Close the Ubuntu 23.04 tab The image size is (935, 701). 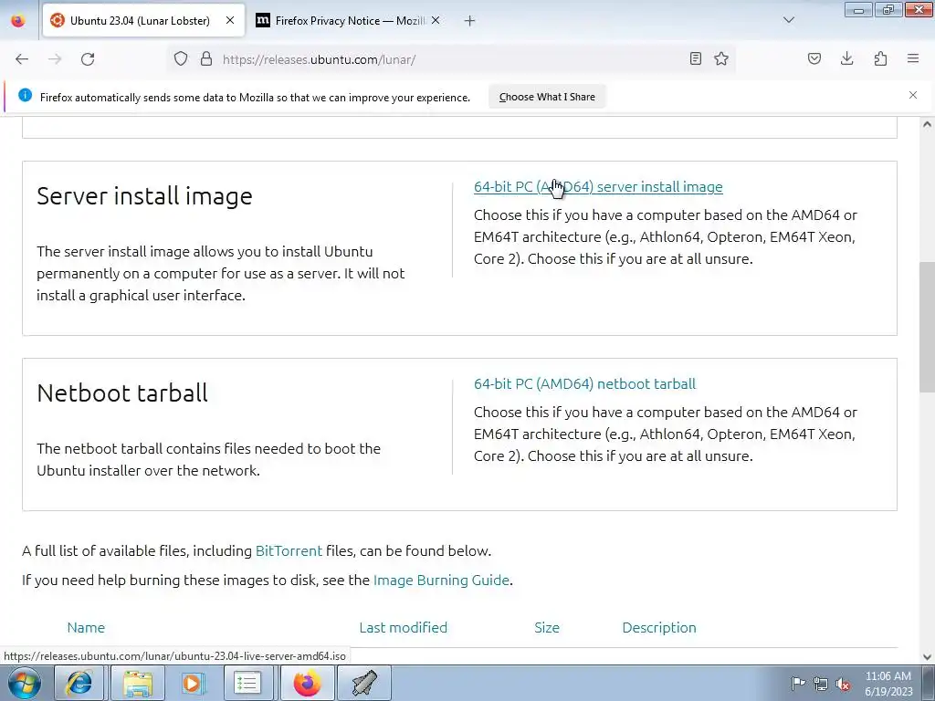(x=230, y=20)
